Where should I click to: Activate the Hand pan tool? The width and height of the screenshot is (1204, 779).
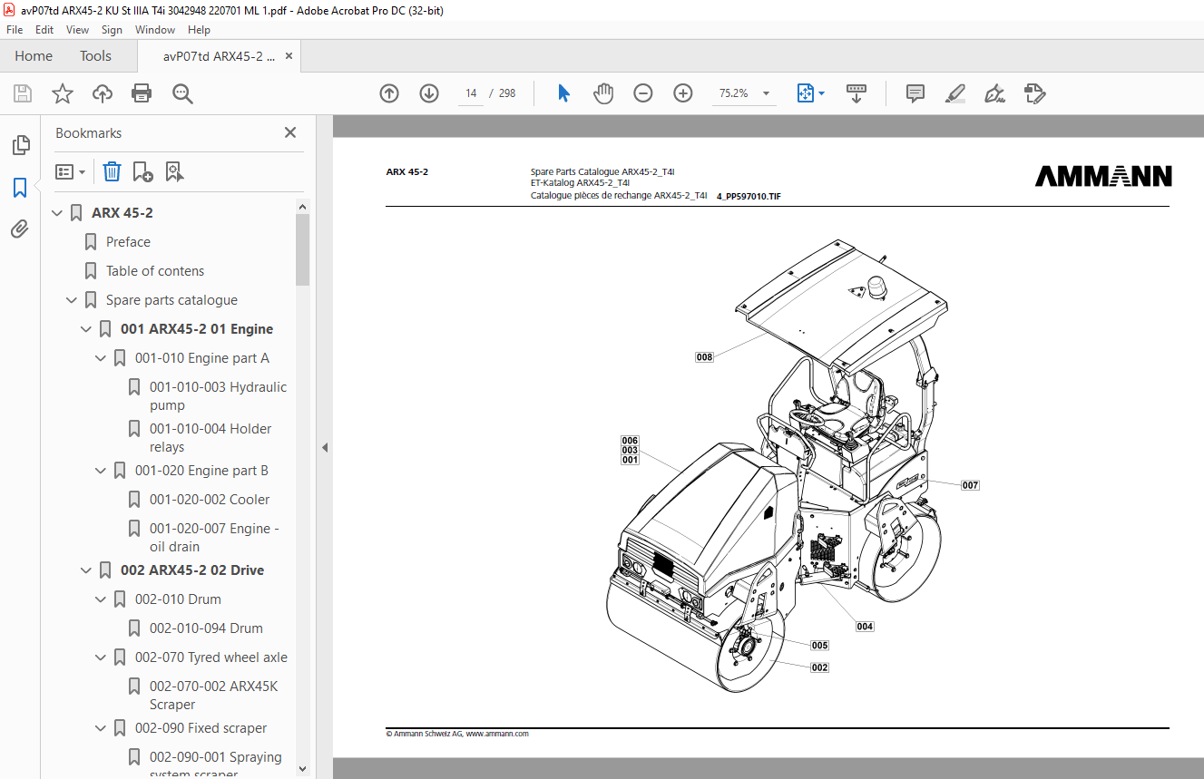coord(603,93)
